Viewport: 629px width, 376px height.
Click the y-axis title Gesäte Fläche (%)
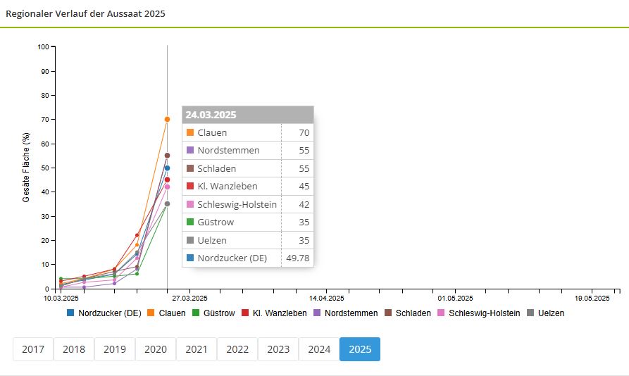point(26,168)
